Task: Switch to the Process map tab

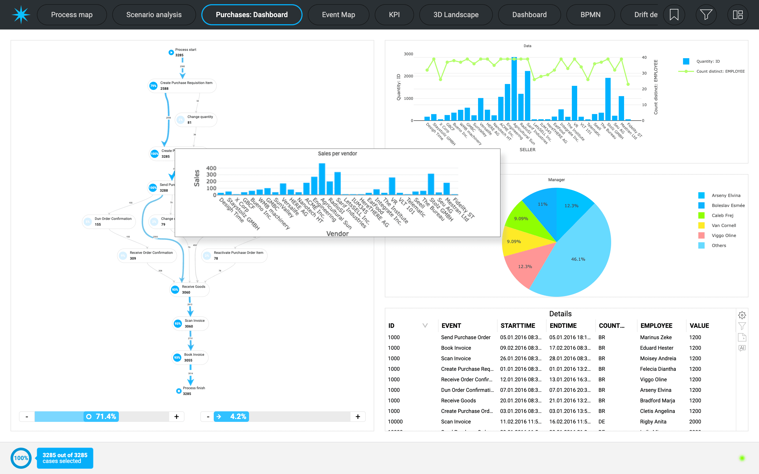Action: tap(72, 15)
